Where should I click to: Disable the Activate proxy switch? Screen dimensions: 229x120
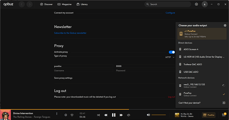172,52
